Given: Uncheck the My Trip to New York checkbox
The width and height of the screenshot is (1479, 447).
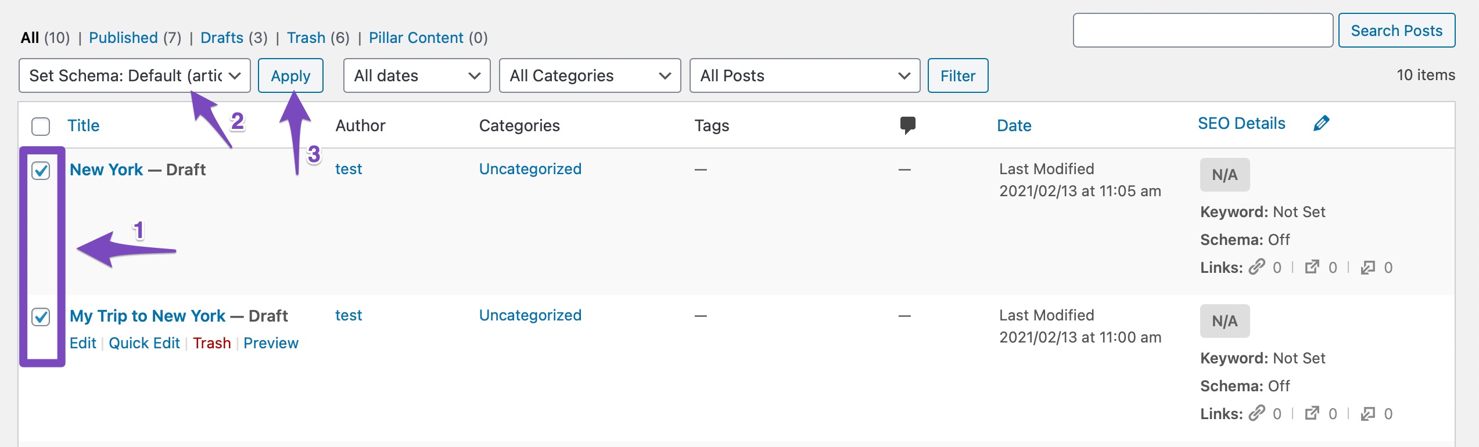Looking at the screenshot, I should point(41,317).
